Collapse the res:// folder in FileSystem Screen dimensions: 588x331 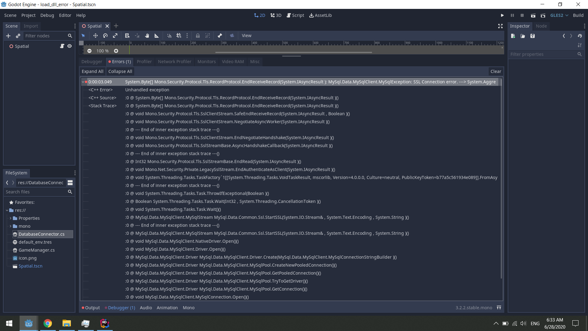(x=7, y=210)
